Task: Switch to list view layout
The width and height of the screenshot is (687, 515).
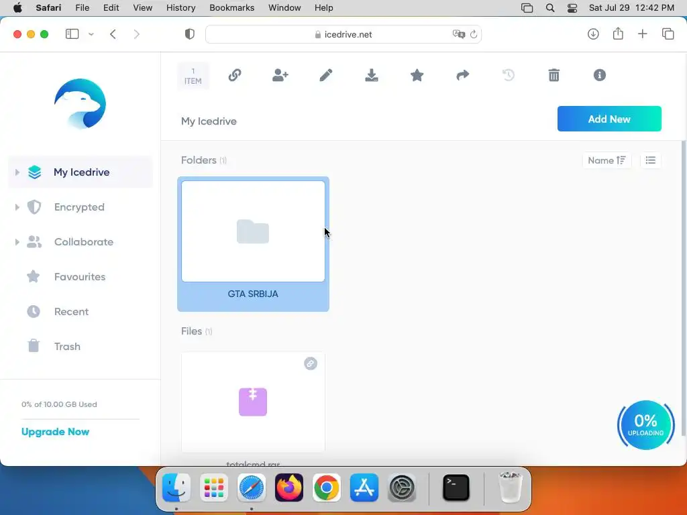Action: point(651,160)
